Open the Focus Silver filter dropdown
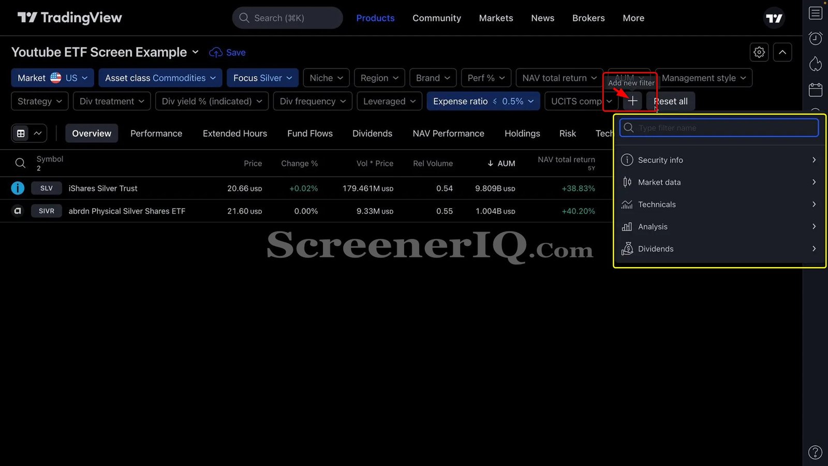The height and width of the screenshot is (466, 828). [x=263, y=78]
